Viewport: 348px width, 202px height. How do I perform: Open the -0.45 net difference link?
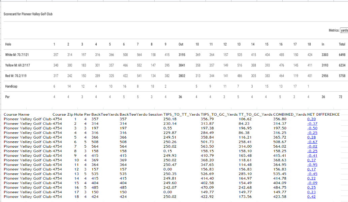click(x=312, y=174)
